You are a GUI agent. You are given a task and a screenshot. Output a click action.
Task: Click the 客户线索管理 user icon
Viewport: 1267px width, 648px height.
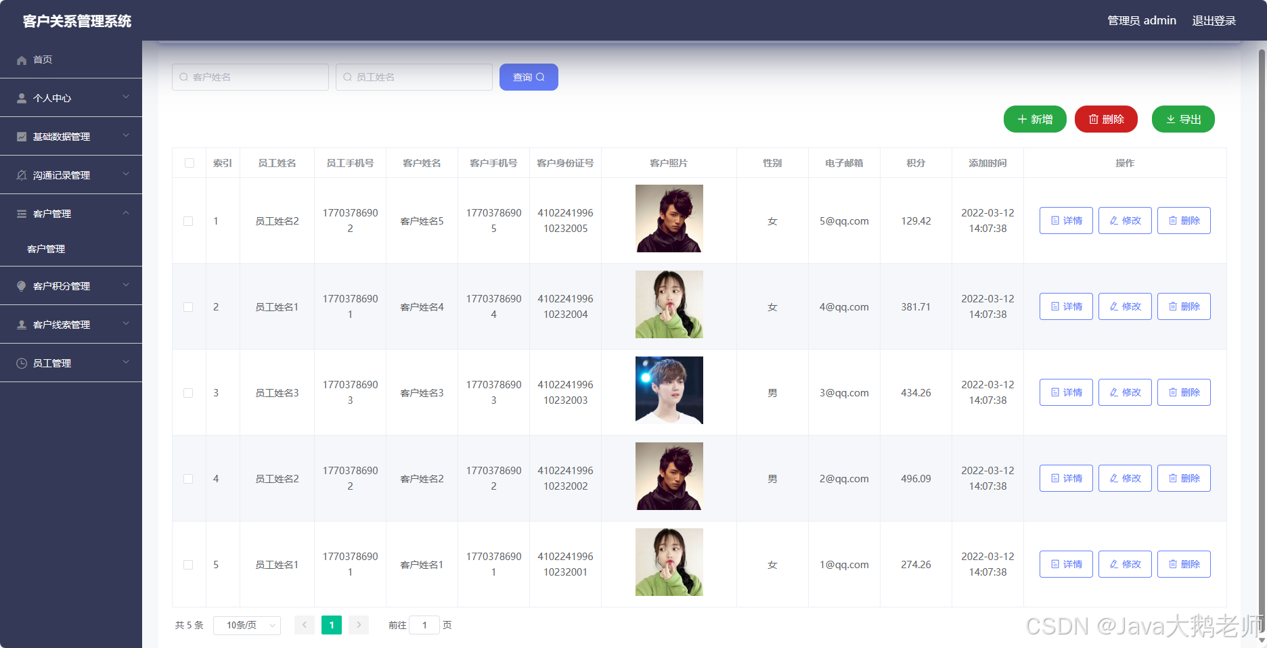pyautogui.click(x=22, y=325)
